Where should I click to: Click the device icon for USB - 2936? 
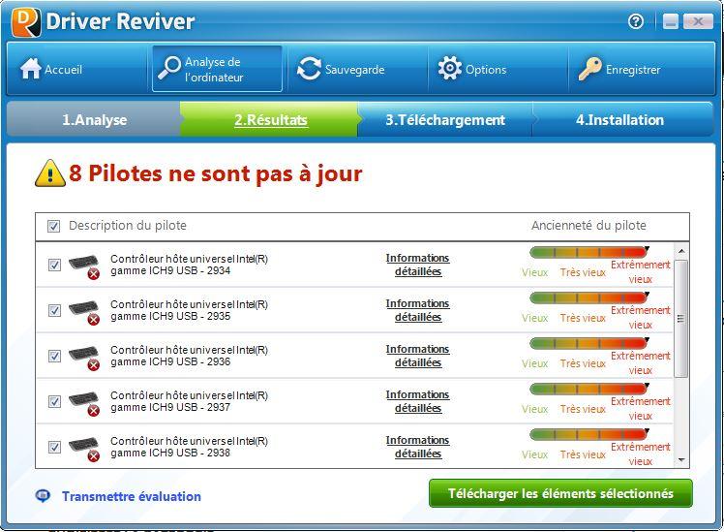coord(84,358)
